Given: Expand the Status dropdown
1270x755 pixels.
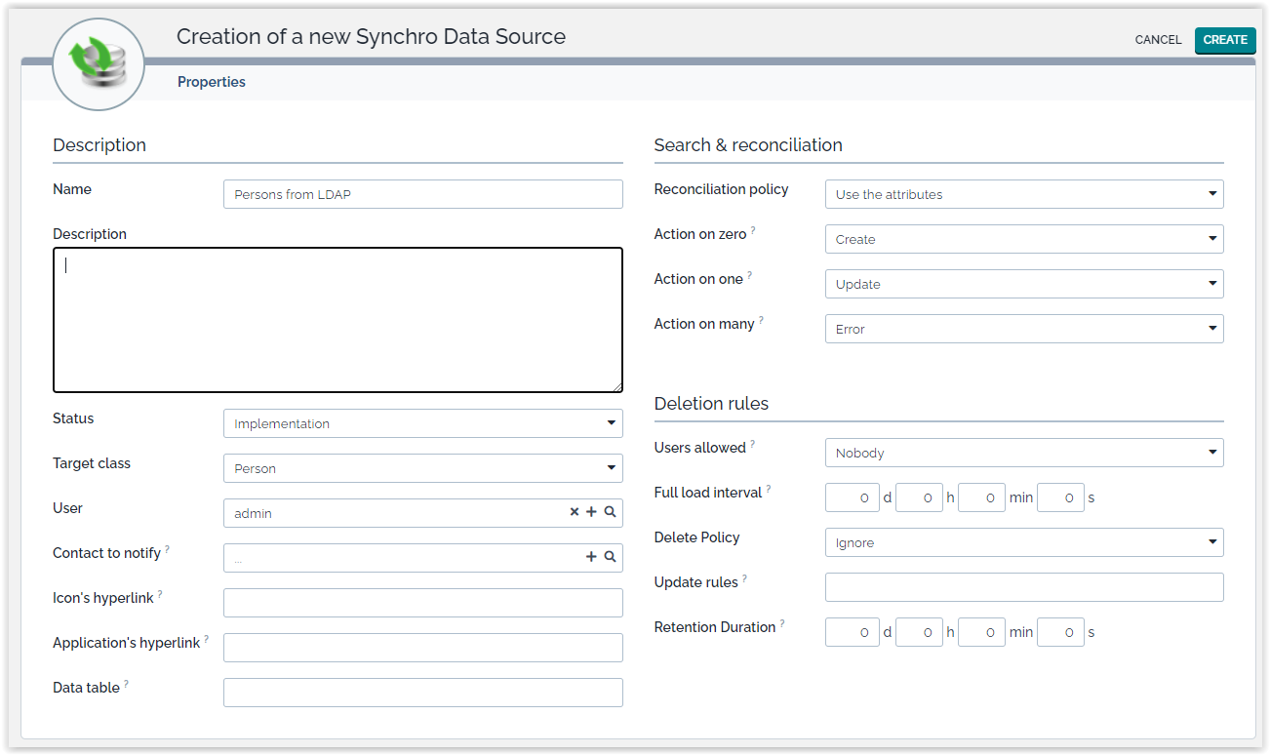Looking at the screenshot, I should coord(422,423).
